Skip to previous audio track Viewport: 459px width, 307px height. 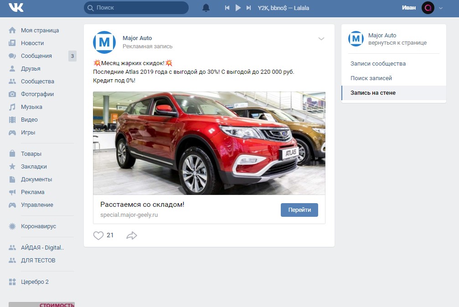click(x=227, y=8)
